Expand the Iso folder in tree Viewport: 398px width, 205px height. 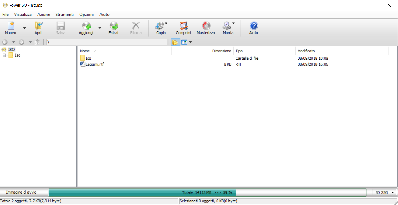coord(4,55)
